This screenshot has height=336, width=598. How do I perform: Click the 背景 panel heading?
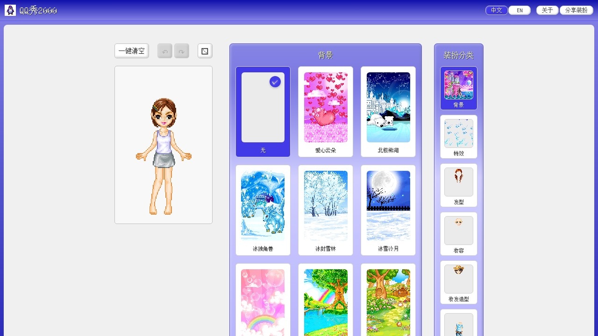[326, 55]
